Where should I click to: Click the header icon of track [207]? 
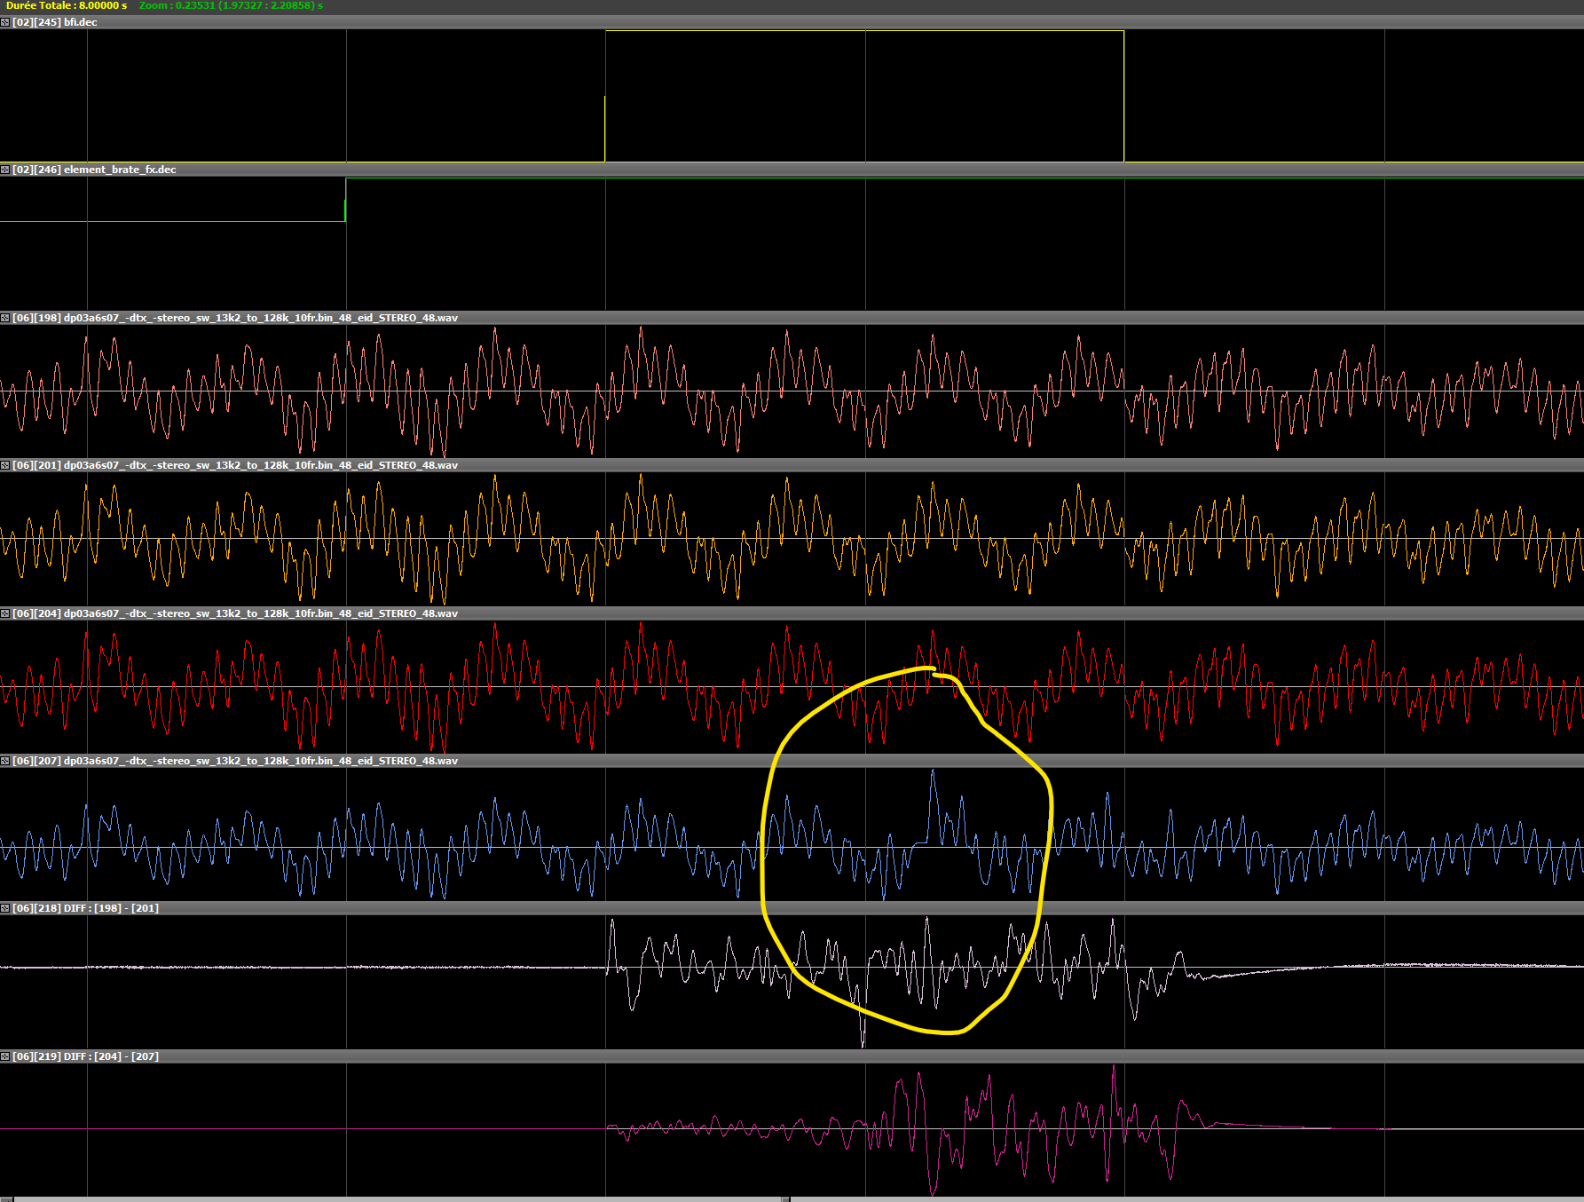tap(5, 761)
